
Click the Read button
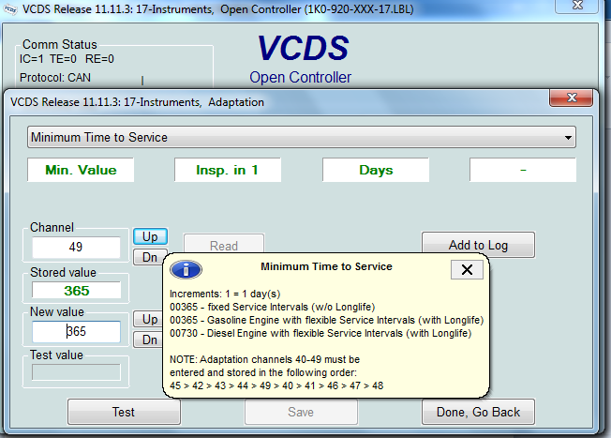pyautogui.click(x=224, y=244)
